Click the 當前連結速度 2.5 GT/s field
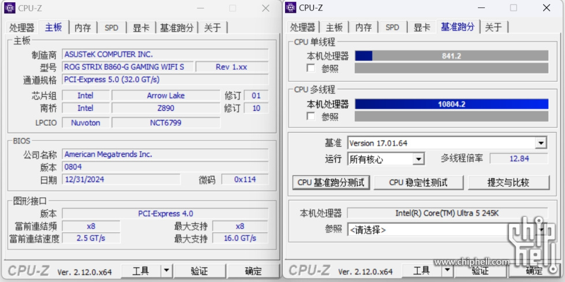Viewport: 565px width, 282px height. [91, 238]
